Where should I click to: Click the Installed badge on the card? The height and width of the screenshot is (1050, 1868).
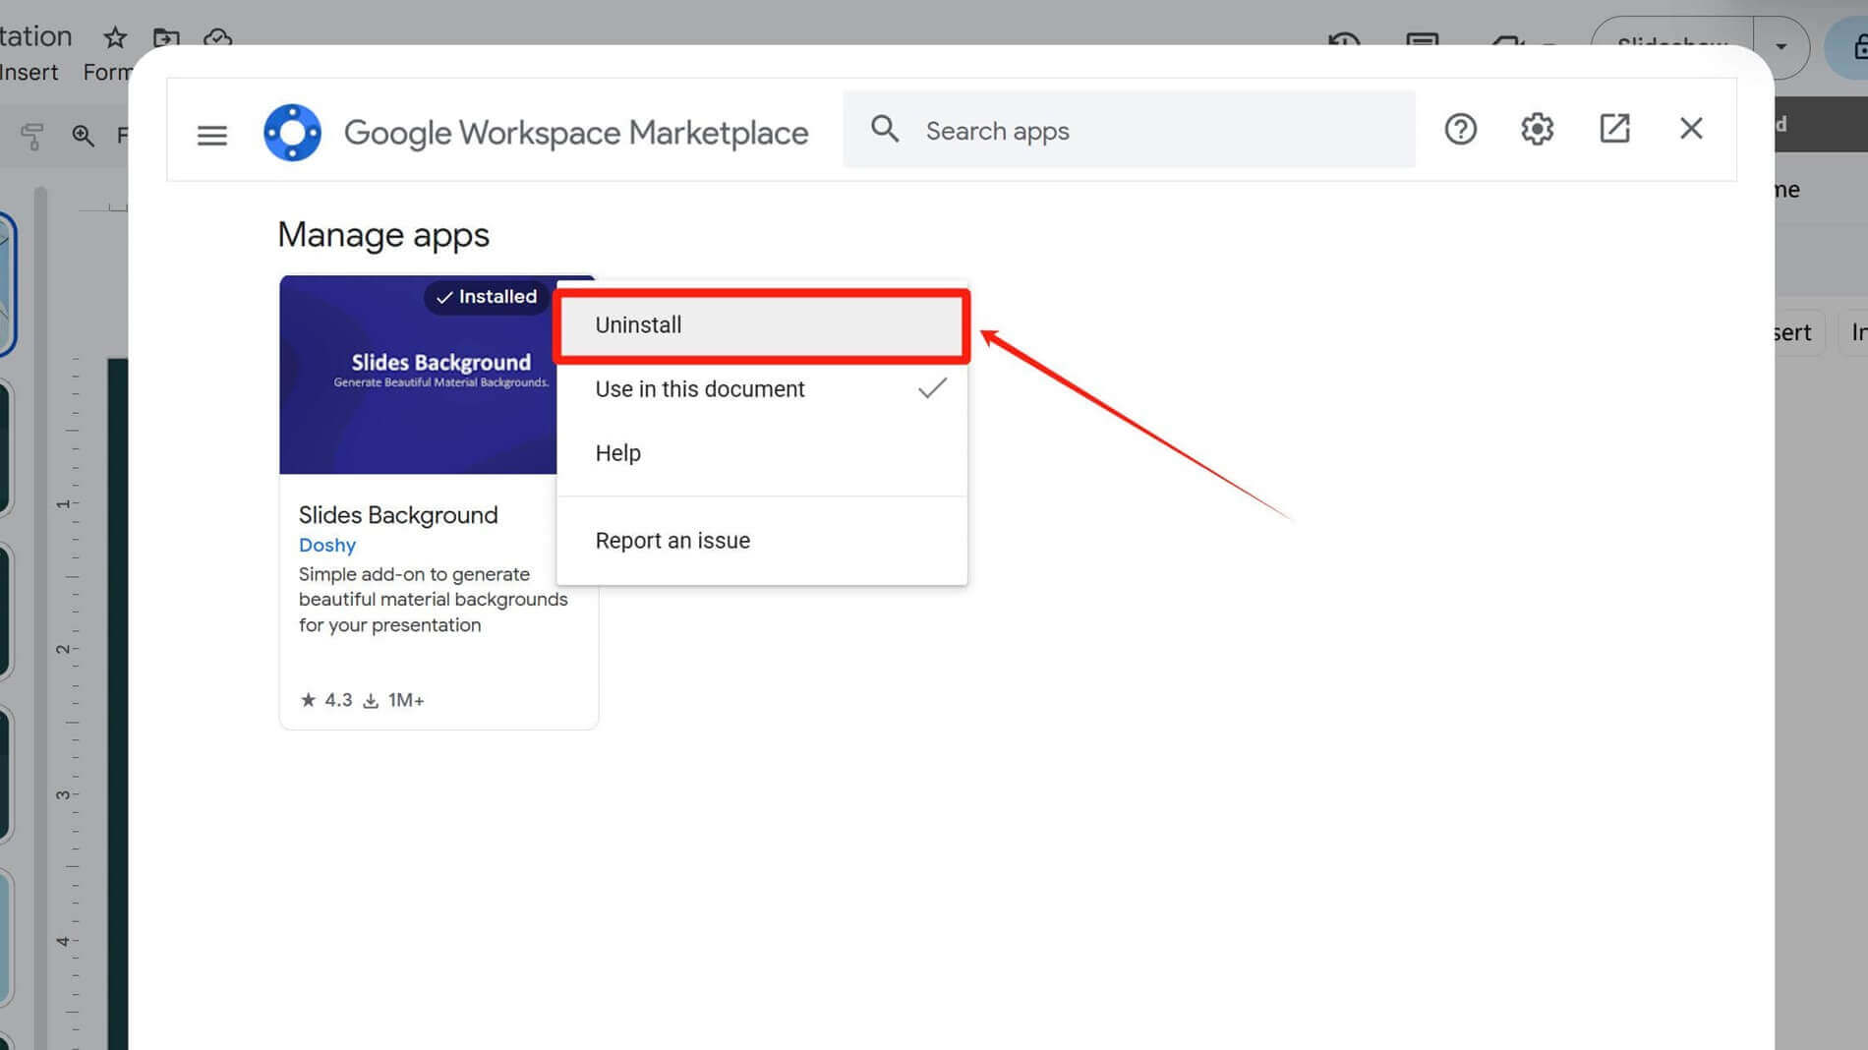487,297
